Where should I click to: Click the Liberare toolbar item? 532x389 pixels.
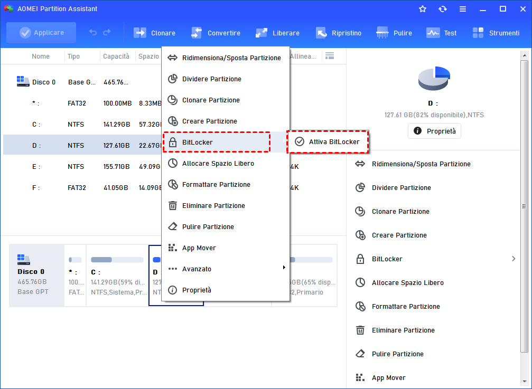click(277, 33)
